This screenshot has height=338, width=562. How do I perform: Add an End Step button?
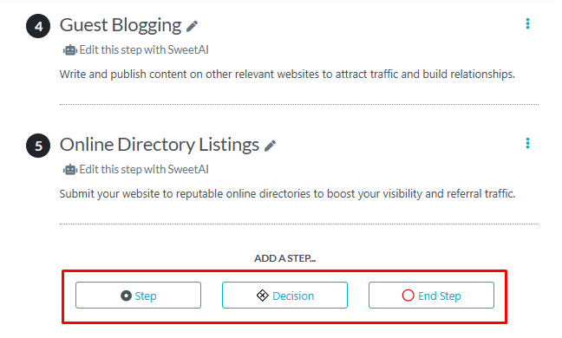432,295
